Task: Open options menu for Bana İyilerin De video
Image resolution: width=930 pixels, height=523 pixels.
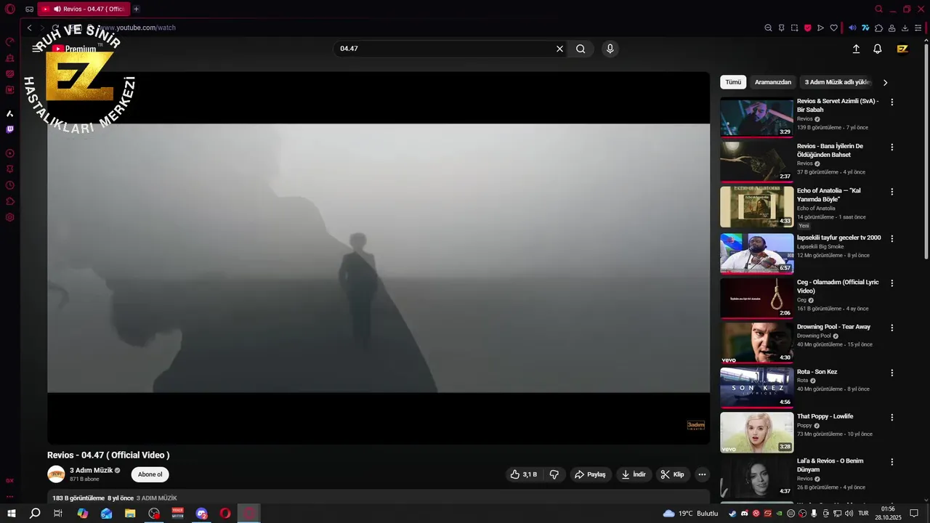Action: 892,147
